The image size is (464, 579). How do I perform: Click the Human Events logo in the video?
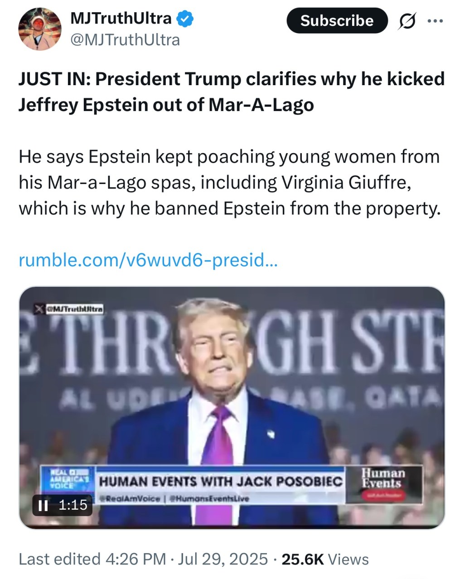pos(384,479)
